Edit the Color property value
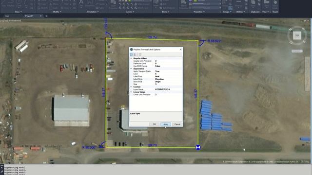This screenshot has width=312, height=175. (168, 74)
